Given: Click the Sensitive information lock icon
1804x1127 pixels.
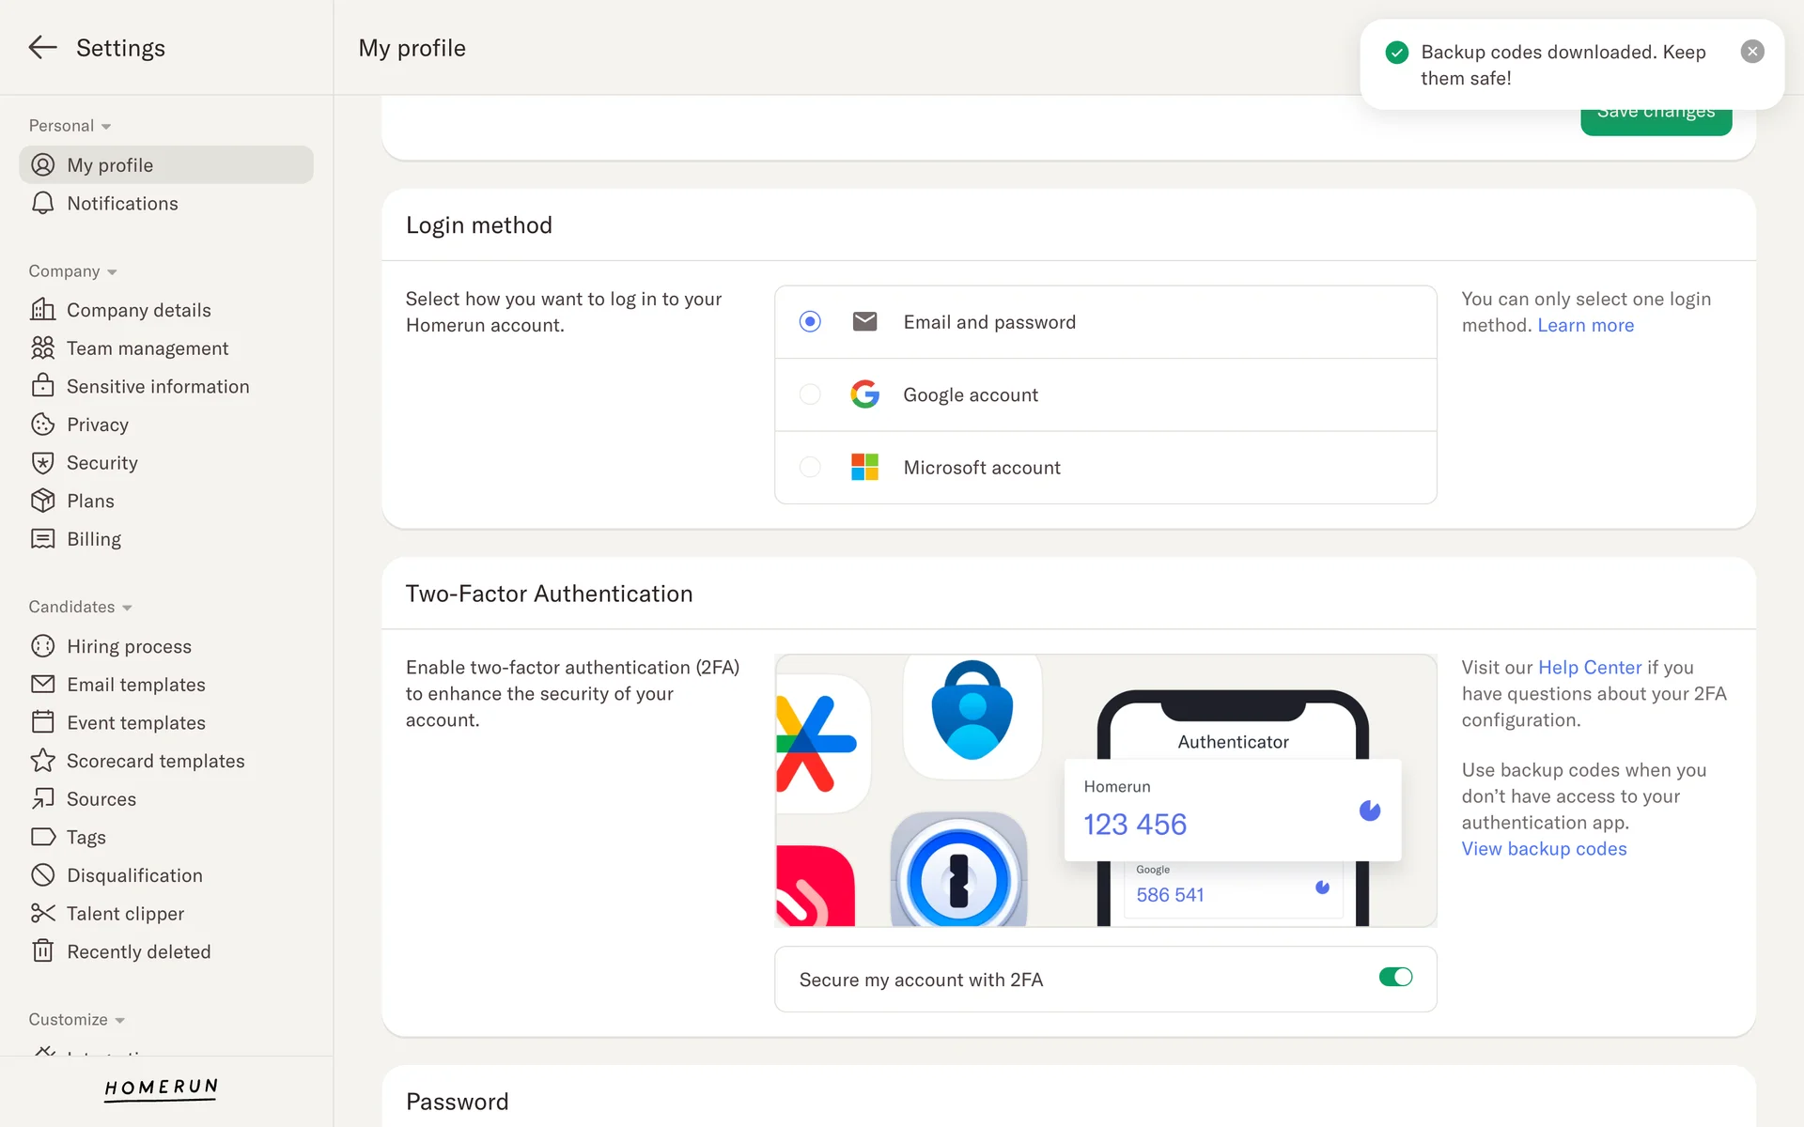Looking at the screenshot, I should click(42, 386).
